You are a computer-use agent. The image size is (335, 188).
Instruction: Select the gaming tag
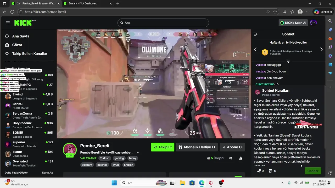(119, 158)
